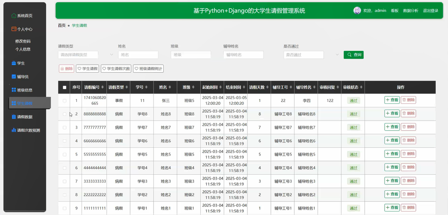The width and height of the screenshot is (448, 215).
Task: Click 查看 for row 姓名1
Action: coord(392,208)
